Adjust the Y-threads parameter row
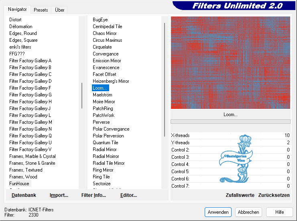Viewport: 297px width, 221px height. point(230,143)
